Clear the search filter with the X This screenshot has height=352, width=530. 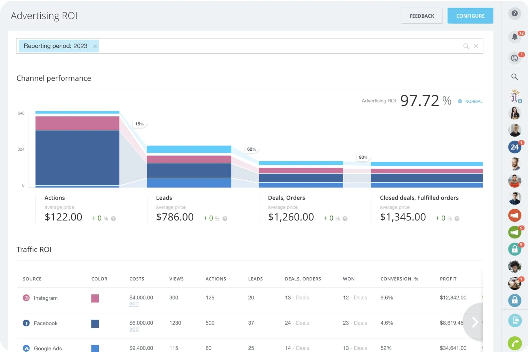(x=476, y=46)
